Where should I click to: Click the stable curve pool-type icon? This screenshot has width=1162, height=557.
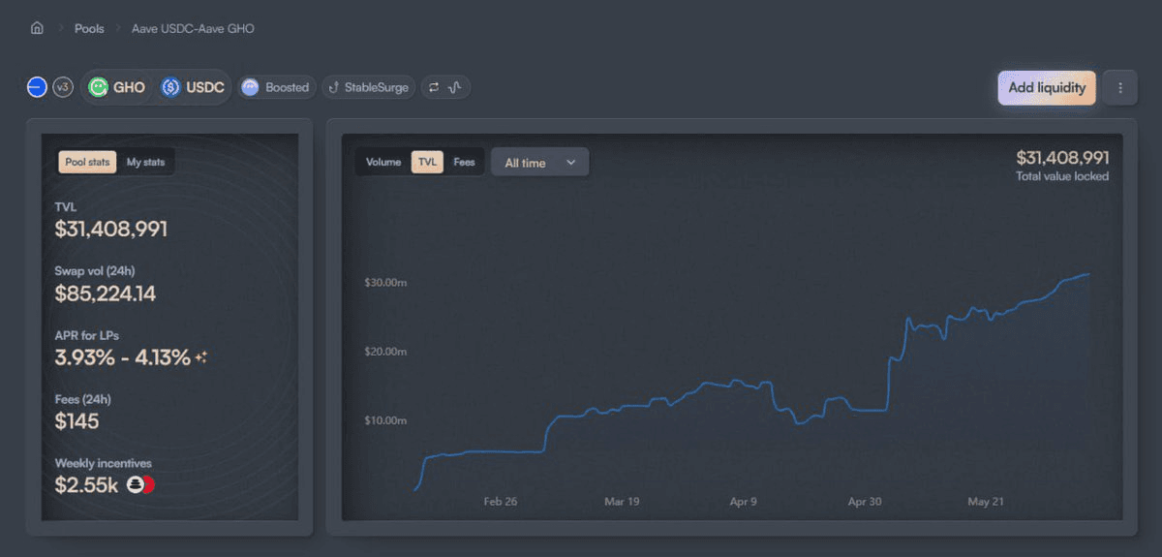(x=456, y=87)
